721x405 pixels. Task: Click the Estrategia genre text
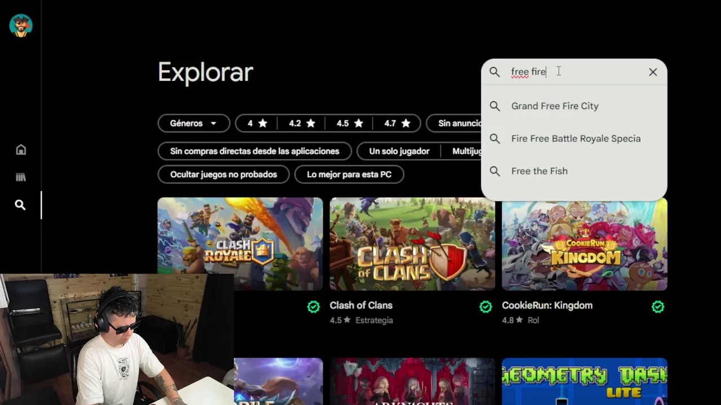tap(374, 320)
